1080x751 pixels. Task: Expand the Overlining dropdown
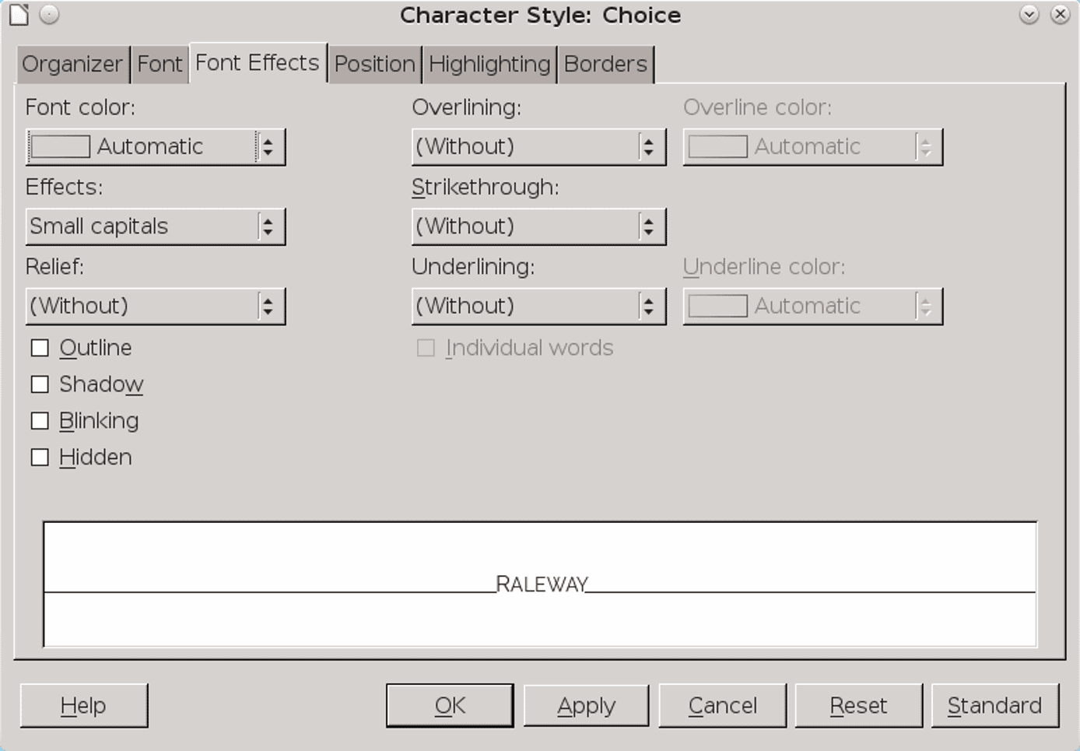click(647, 147)
